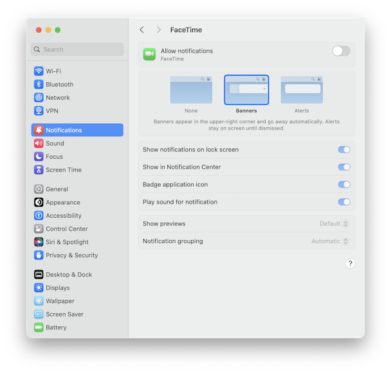Viewport: 391px width, 373px height.
Task: Click the Wallpaper flower icon
Action: (x=39, y=301)
